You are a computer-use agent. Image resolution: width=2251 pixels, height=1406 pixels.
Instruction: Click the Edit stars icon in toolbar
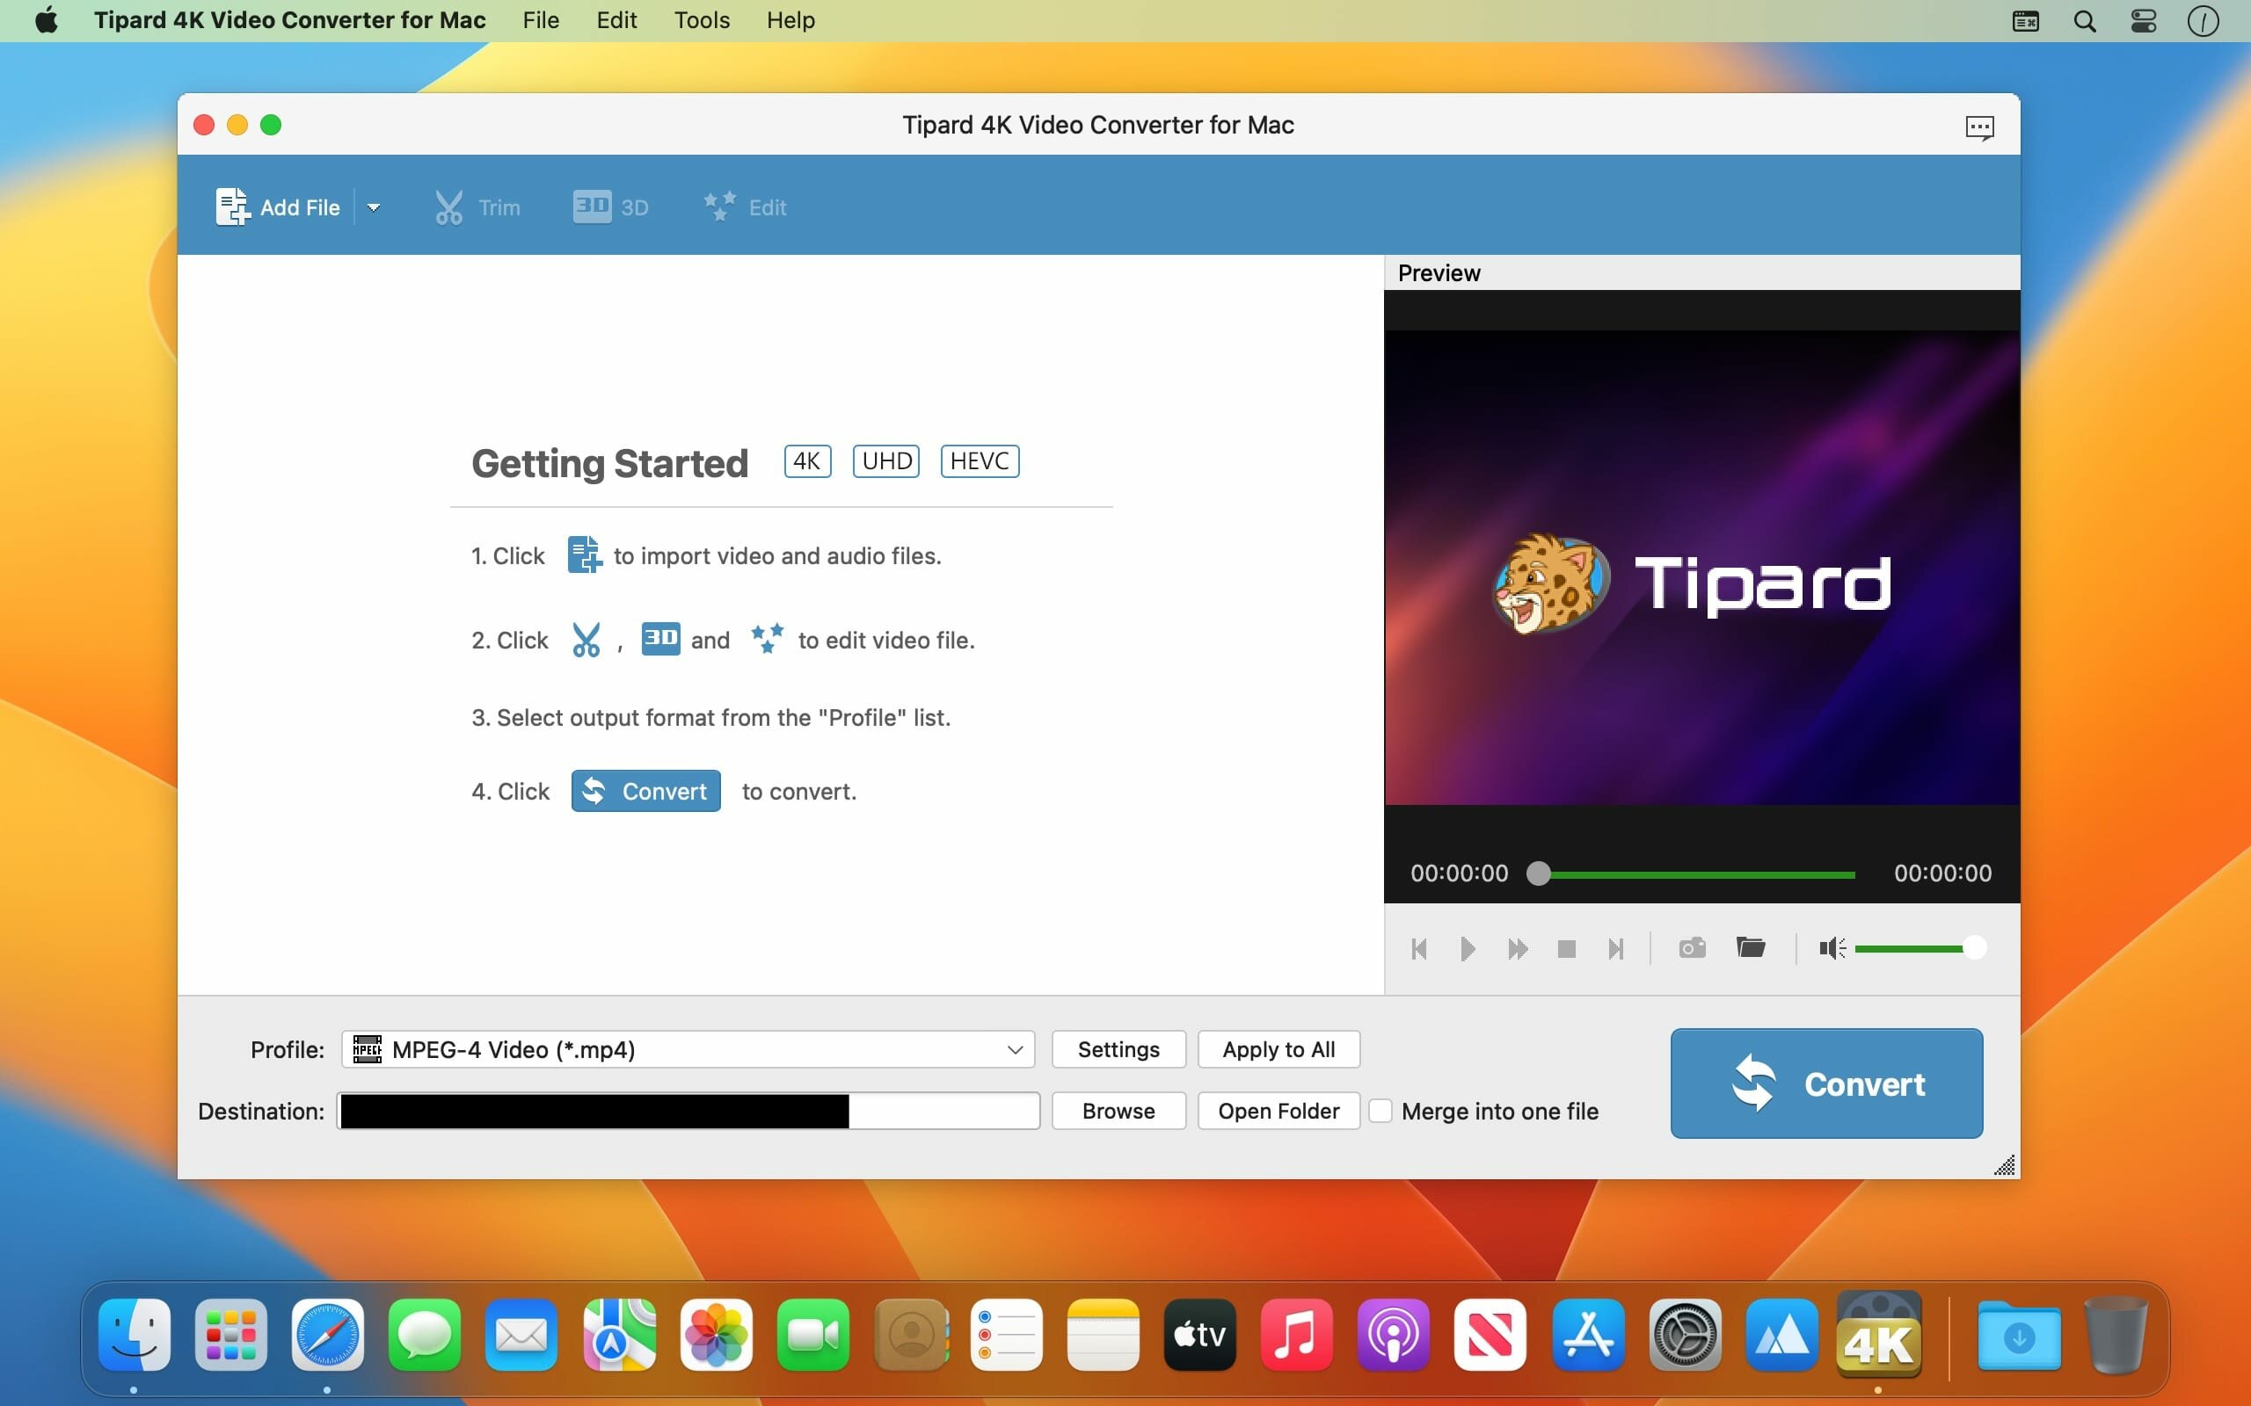point(719,207)
